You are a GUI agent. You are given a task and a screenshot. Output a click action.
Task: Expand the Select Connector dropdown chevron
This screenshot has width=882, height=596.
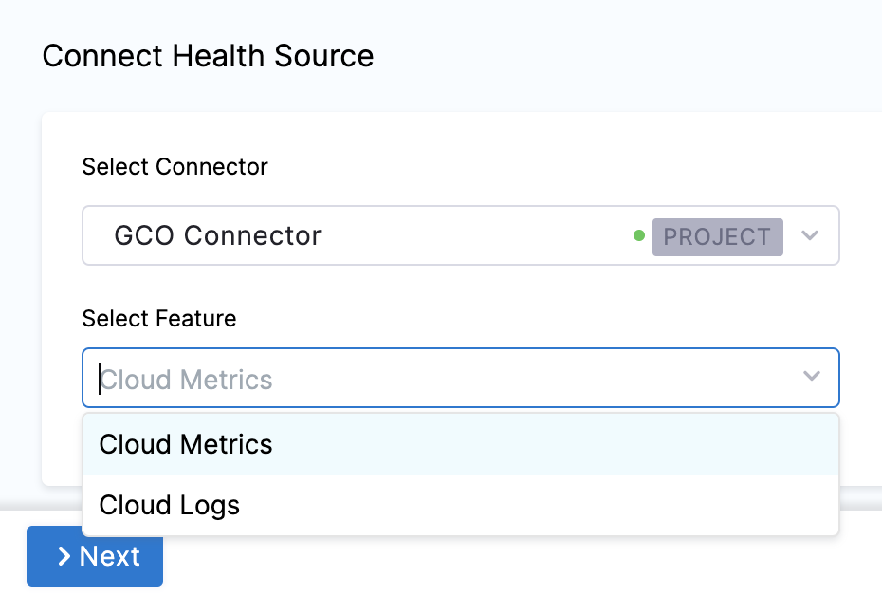tap(810, 235)
